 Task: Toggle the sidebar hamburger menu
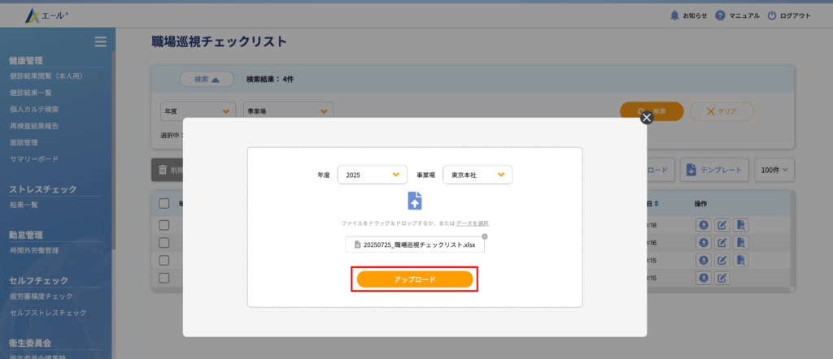100,41
